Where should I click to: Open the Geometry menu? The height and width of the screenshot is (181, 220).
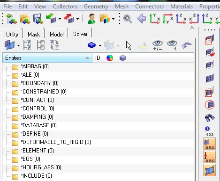[96, 7]
